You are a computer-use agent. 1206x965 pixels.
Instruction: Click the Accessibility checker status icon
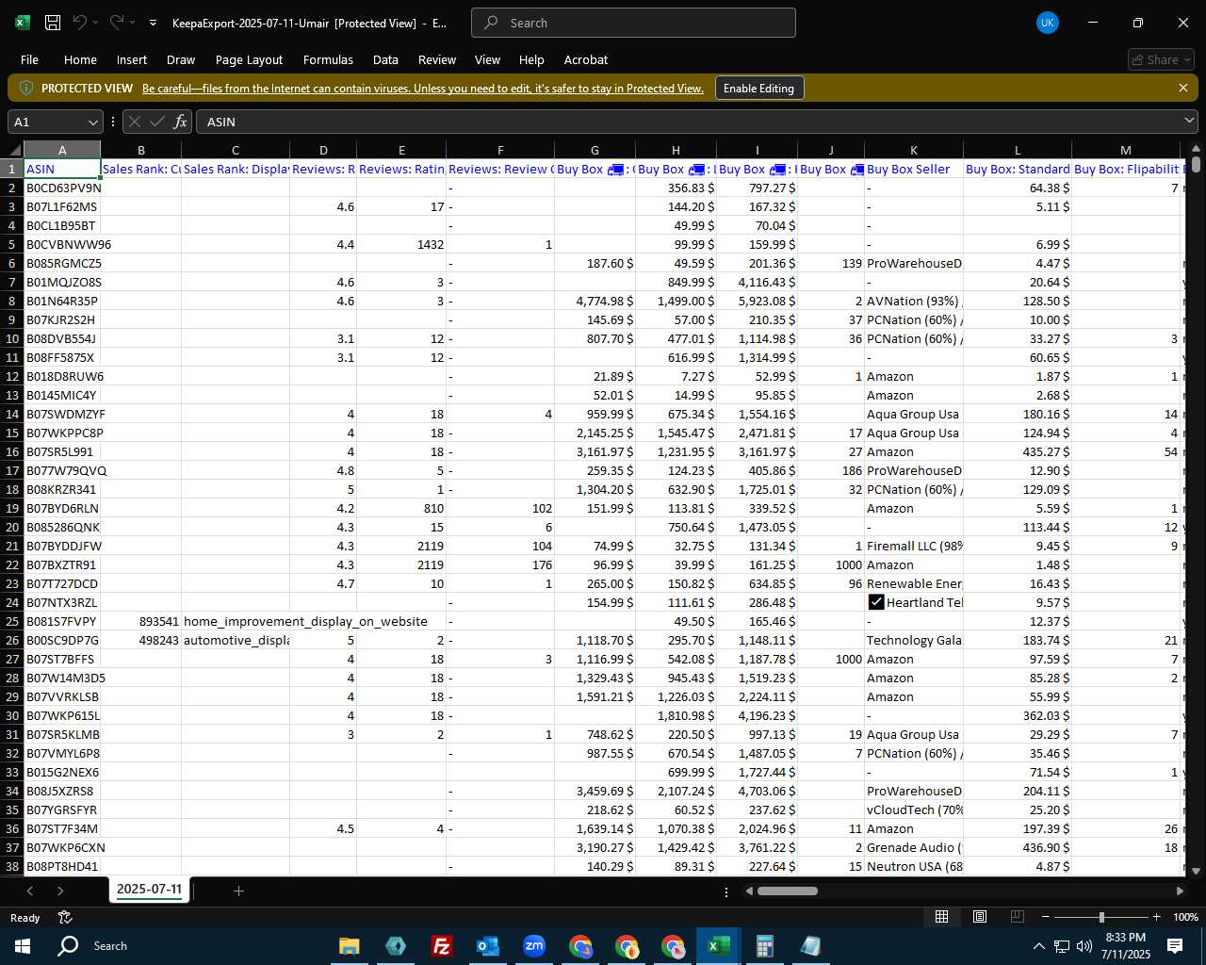[x=65, y=917]
